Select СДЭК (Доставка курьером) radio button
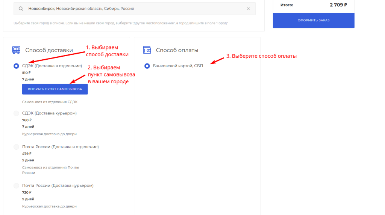 pyautogui.click(x=16, y=113)
